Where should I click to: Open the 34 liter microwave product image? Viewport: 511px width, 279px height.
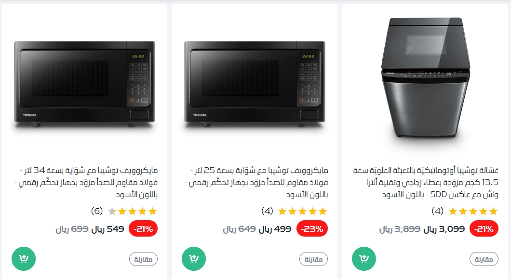84,83
